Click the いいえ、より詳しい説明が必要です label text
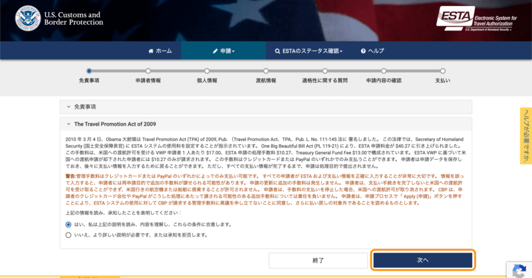 pyautogui.click(x=141, y=235)
